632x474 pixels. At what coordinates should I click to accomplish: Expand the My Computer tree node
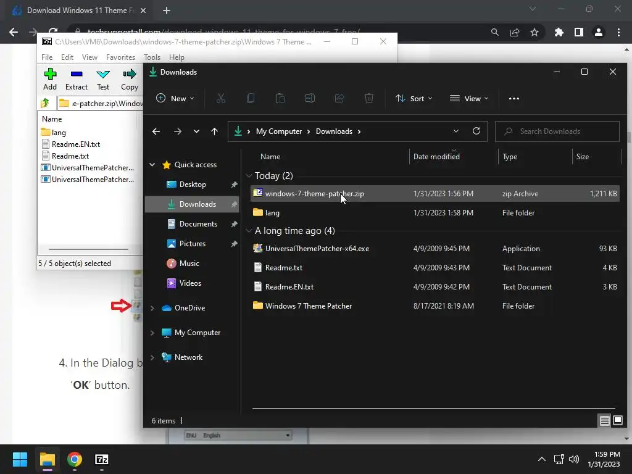click(x=152, y=333)
